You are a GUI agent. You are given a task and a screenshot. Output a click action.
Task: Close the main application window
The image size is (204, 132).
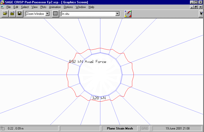pos(200,2)
